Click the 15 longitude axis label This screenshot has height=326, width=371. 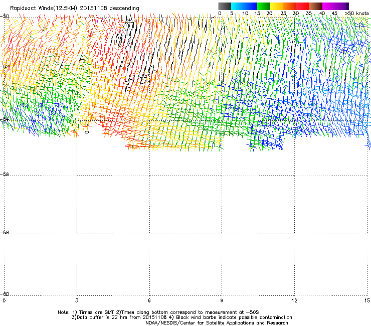367,300
